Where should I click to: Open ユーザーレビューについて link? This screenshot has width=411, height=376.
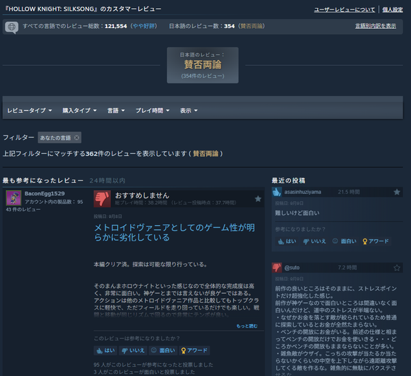coord(345,10)
